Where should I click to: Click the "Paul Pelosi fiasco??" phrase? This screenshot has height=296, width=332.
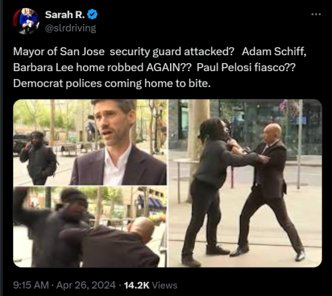tap(246, 67)
